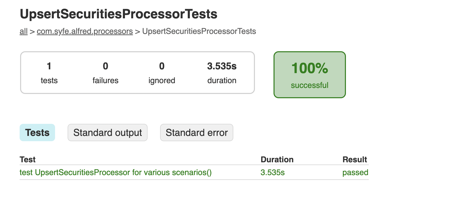Open the test UpsertSecuritiesProcessor for various scenarios result
Image resolution: width=451 pixels, height=207 pixels.
point(116,172)
